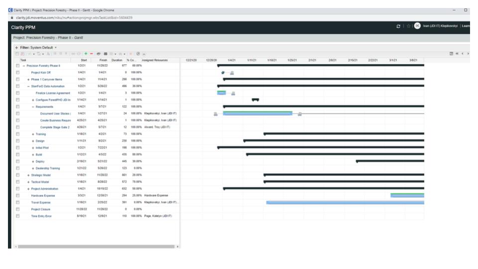
Task: Tick checkbox for Travel Expense row
Action: point(18,203)
